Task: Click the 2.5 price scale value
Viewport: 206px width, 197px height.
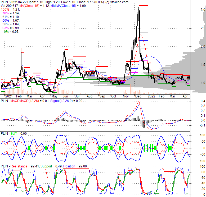Action: [x=203, y=28]
